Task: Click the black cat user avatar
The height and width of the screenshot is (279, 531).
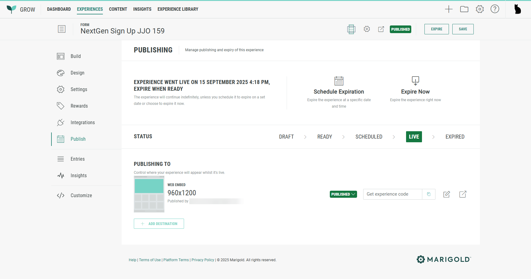Action: pos(518,9)
